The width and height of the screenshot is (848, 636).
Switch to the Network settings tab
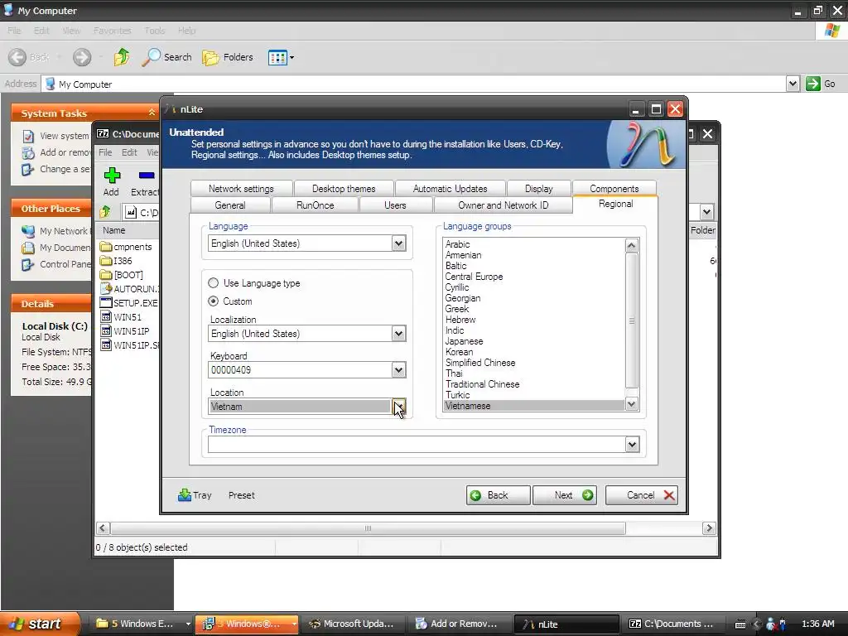click(241, 188)
